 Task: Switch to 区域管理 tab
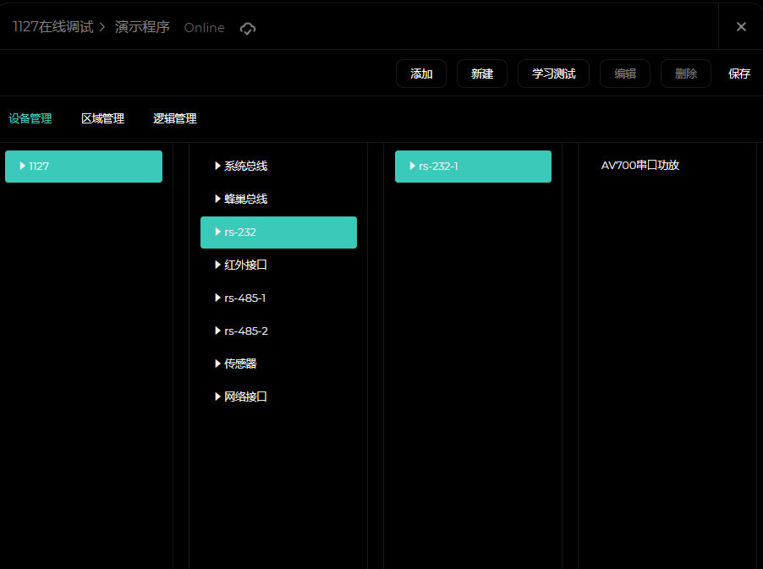102,118
